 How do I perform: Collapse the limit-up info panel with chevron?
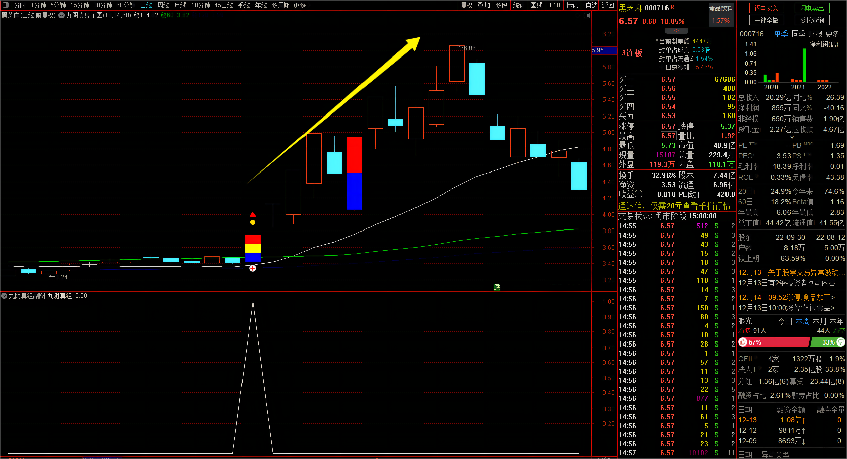tap(676, 31)
